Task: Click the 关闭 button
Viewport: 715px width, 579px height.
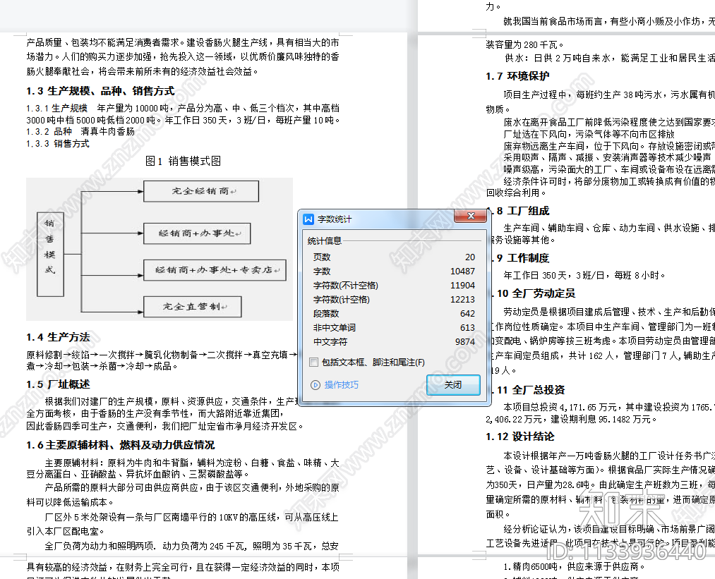Action: [x=453, y=385]
